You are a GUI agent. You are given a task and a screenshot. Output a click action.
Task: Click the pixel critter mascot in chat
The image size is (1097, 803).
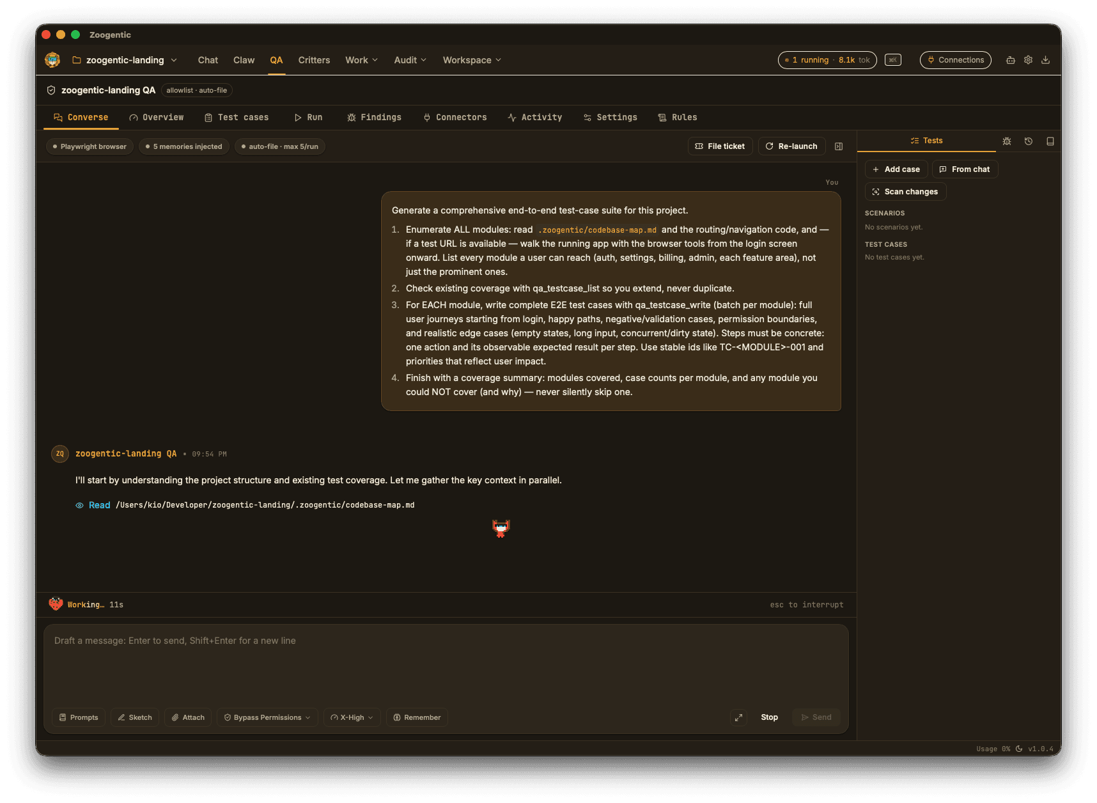(x=501, y=528)
